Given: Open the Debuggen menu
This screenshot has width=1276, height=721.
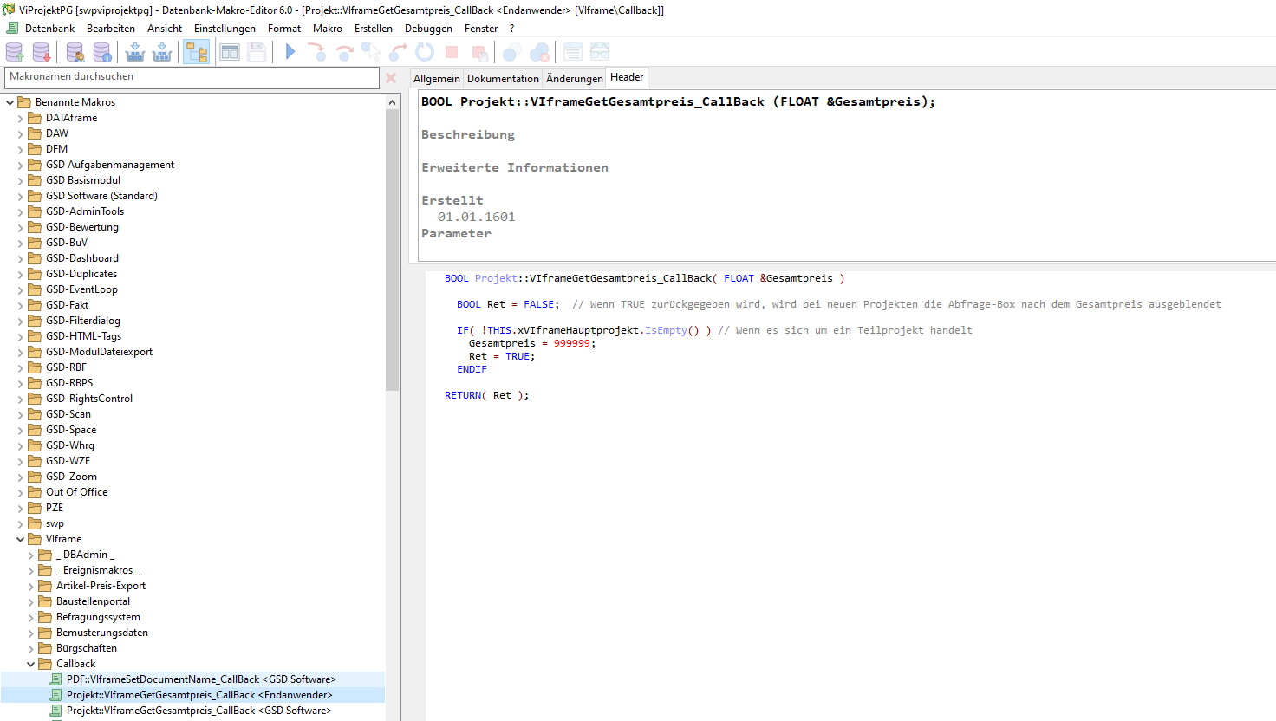Looking at the screenshot, I should [428, 29].
